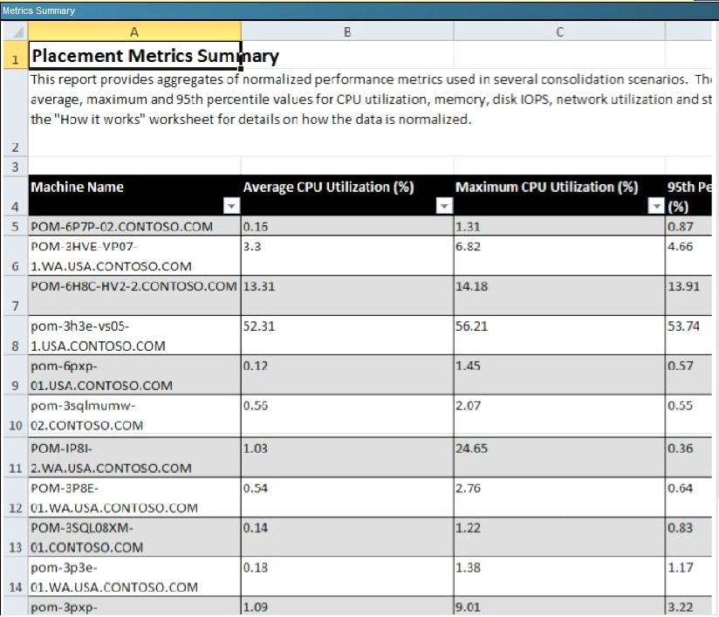Select cell pom-3h3e-vs05-1.USA.CONTOSO.COM
Viewport: 719px width, 617px height.
tap(134, 335)
